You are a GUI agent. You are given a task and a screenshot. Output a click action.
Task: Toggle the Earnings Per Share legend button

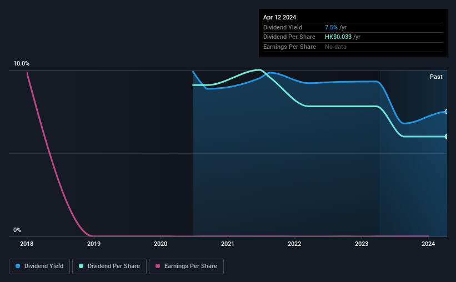(186, 266)
